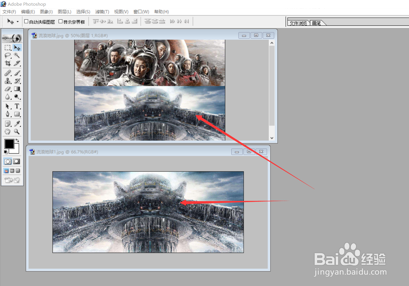The width and height of the screenshot is (409, 286).
Task: Select the Crop tool
Action: click(x=8, y=63)
